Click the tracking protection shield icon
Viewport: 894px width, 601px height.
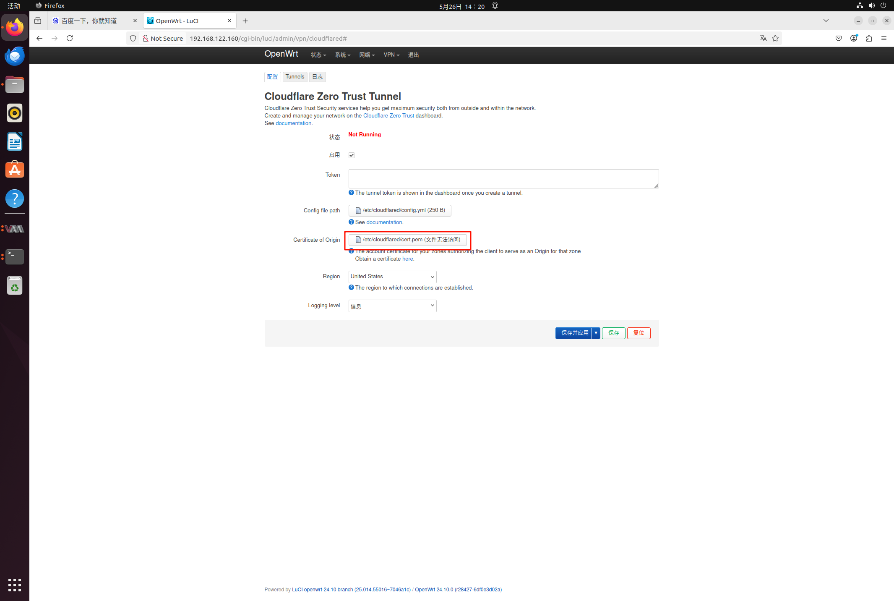(133, 38)
